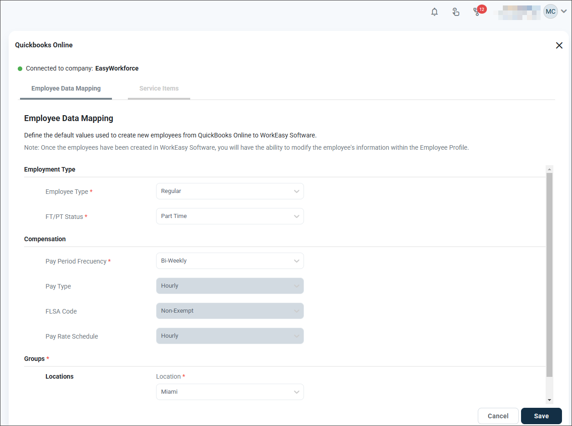Click the vertical scrollbar thumb

[549, 275]
